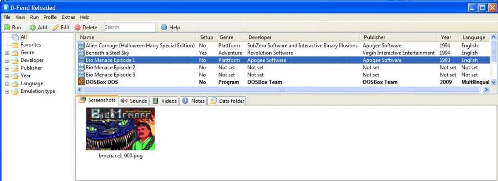Sort by the Name column header

pos(137,37)
